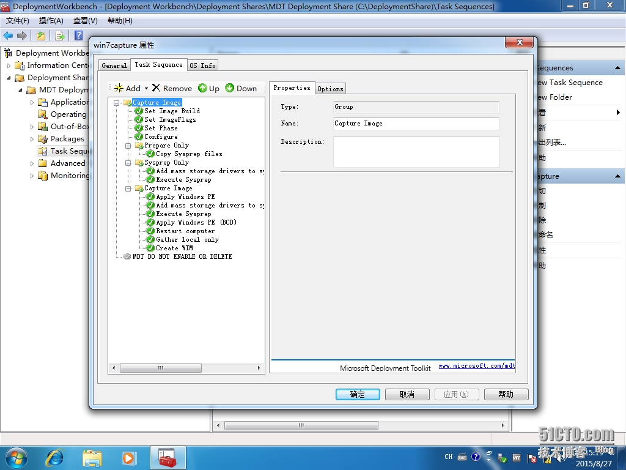Collapse the MDT Deployment Share node

click(x=20, y=91)
